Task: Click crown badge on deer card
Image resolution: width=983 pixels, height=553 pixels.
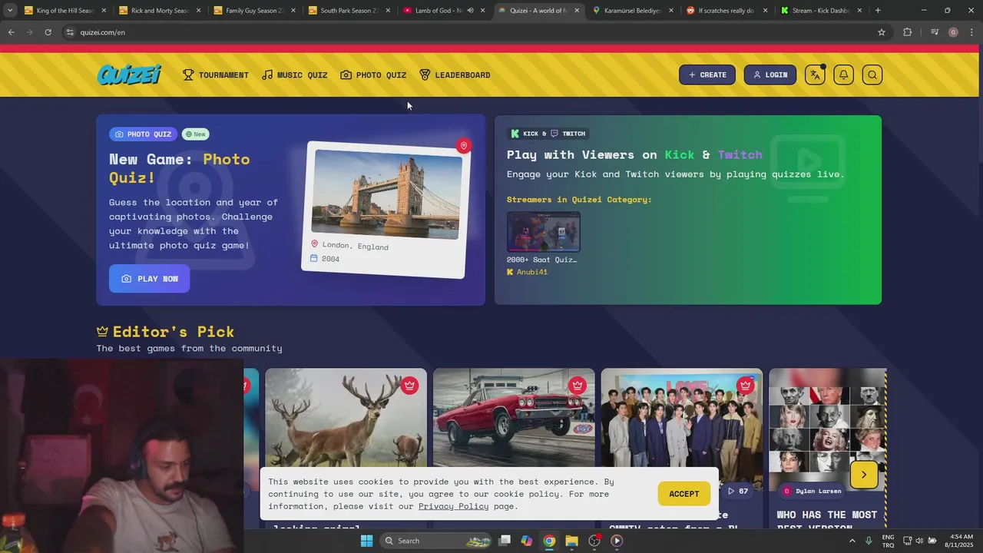Action: pos(409,386)
